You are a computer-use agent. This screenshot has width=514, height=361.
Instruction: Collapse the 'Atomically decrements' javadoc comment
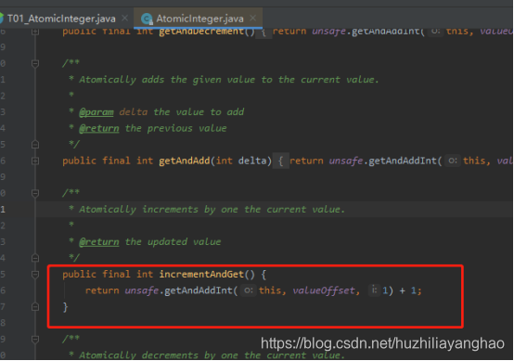tap(35, 339)
